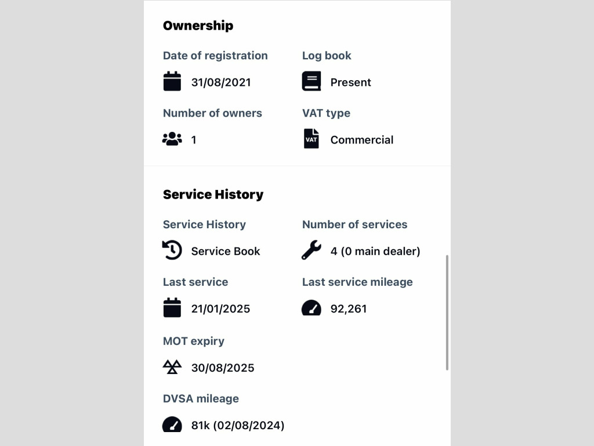Select the bold Service History section heading
594x446 pixels.
point(213,195)
